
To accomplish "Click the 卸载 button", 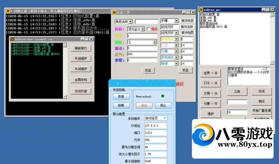I will tap(121, 105).
